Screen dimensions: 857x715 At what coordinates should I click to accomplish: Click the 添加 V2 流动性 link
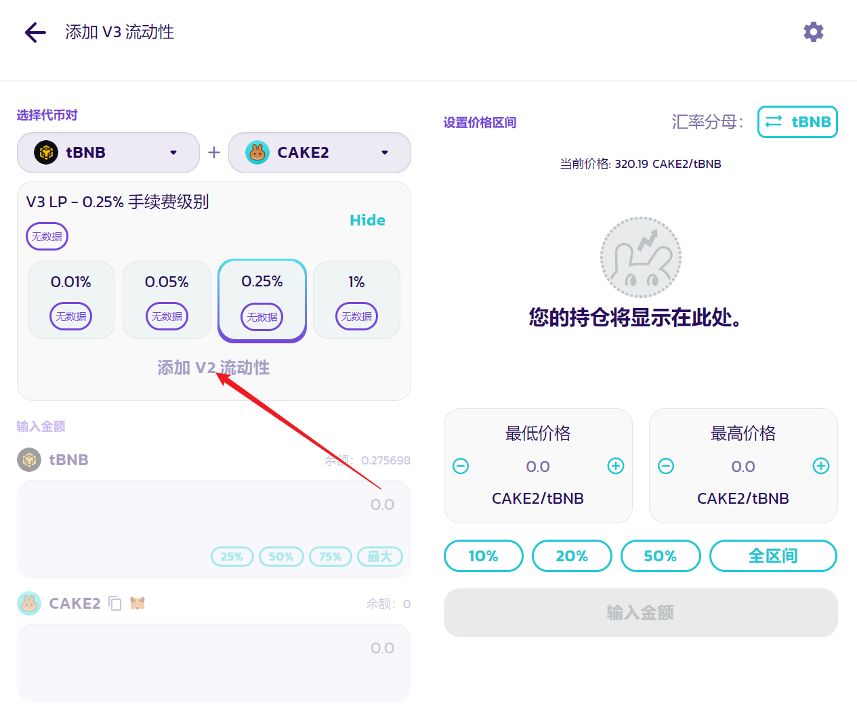pos(213,368)
